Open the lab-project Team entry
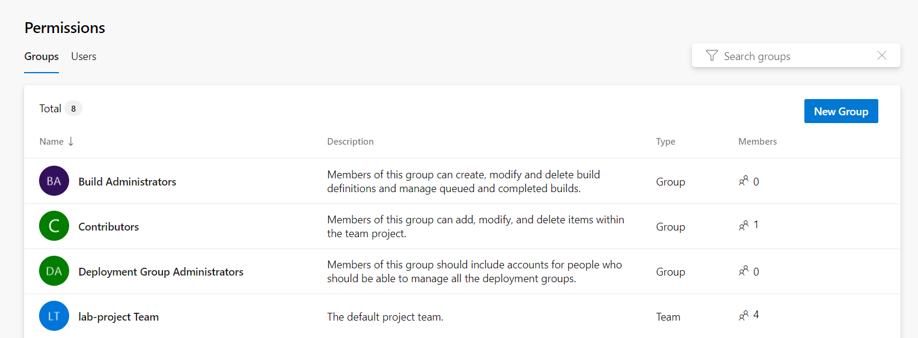 pos(118,316)
